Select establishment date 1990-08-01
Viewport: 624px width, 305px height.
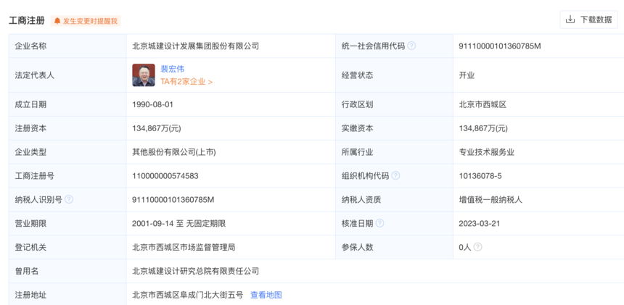[x=153, y=105]
